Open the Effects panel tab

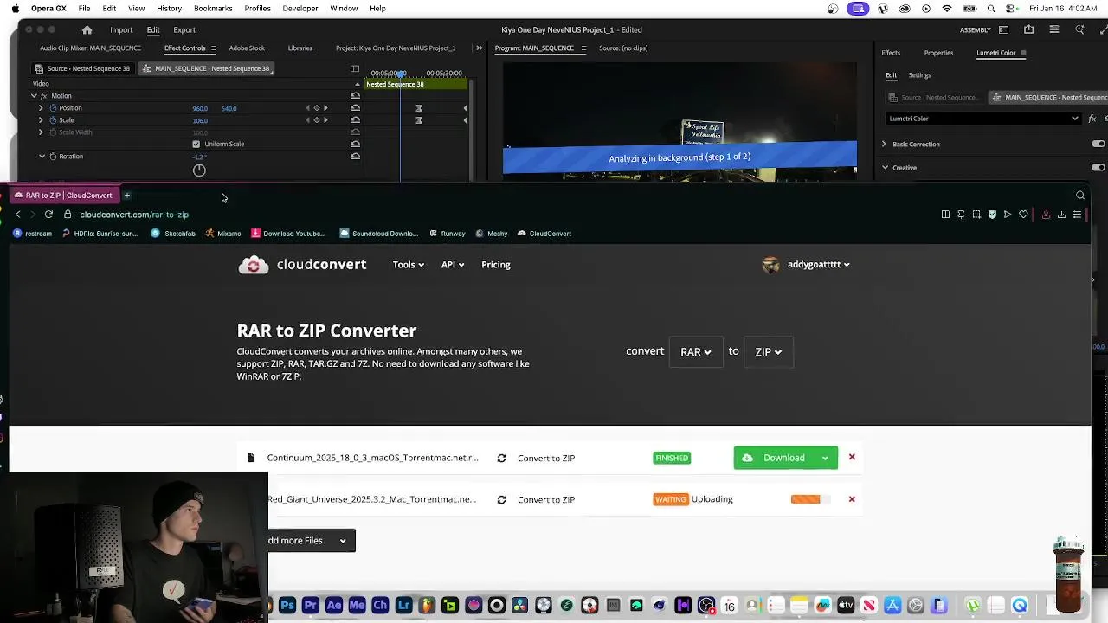[x=891, y=53]
